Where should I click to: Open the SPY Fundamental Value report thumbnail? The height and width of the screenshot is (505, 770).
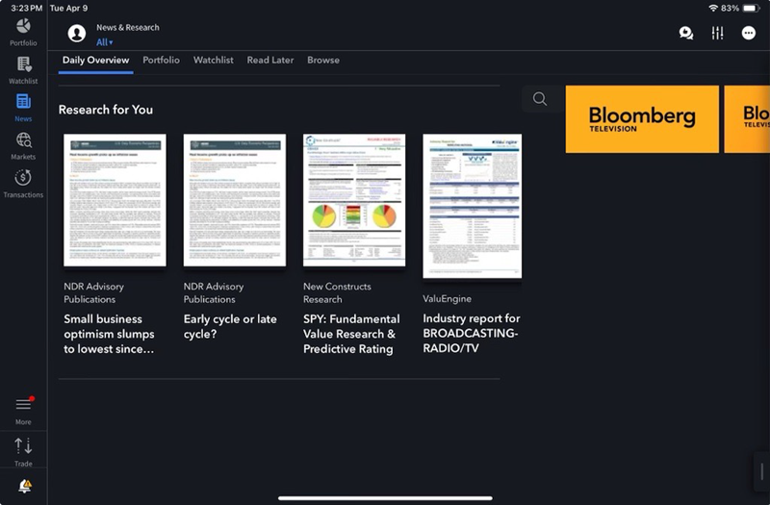(x=354, y=200)
